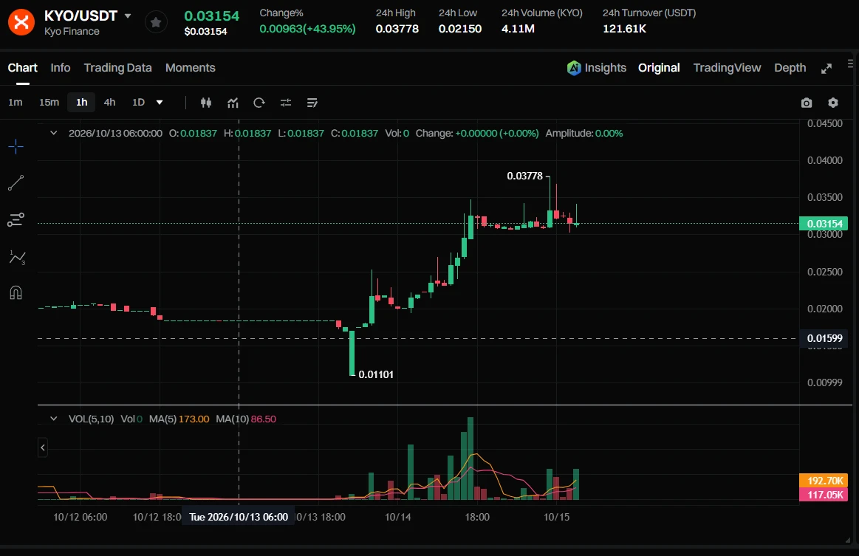
Task: Click the left arrow chart scroll button
Action: [43, 447]
